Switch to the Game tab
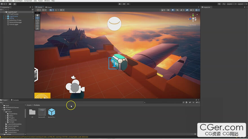 (x=48, y=7)
